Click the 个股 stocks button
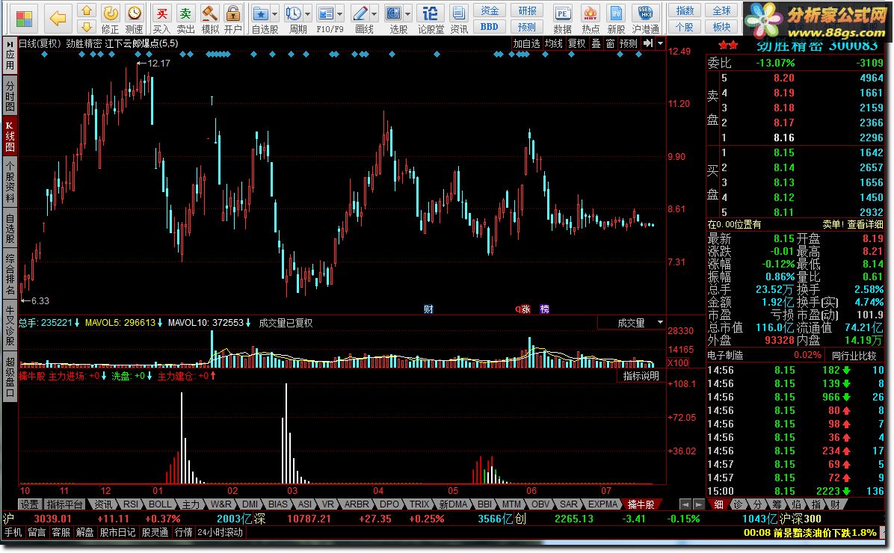Screen dimensions: 894x553 point(685,27)
